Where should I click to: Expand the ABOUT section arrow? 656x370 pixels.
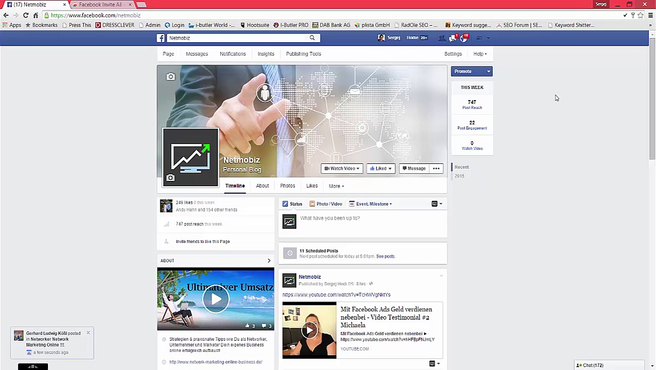269,261
